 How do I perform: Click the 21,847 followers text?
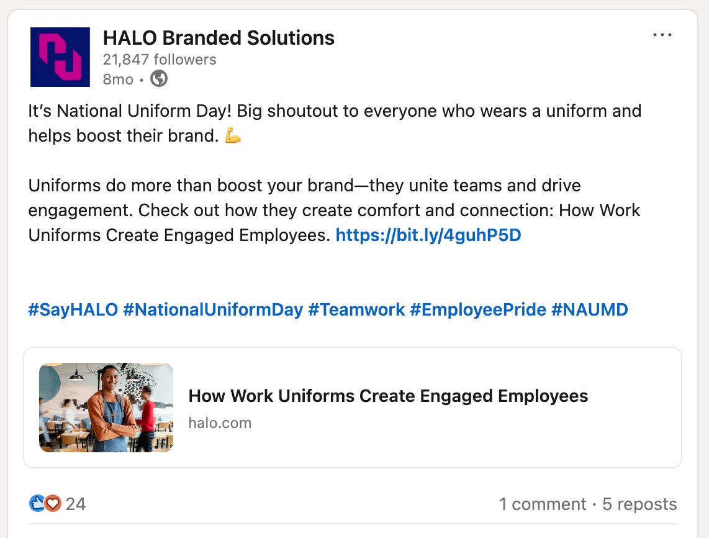pos(160,60)
